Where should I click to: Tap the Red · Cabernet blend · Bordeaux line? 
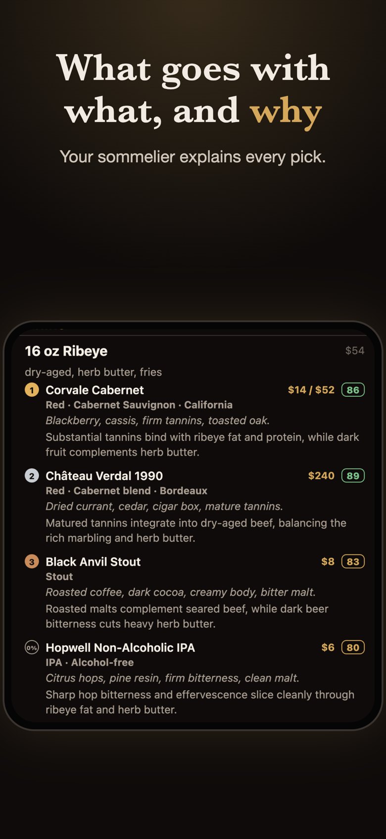point(126,491)
